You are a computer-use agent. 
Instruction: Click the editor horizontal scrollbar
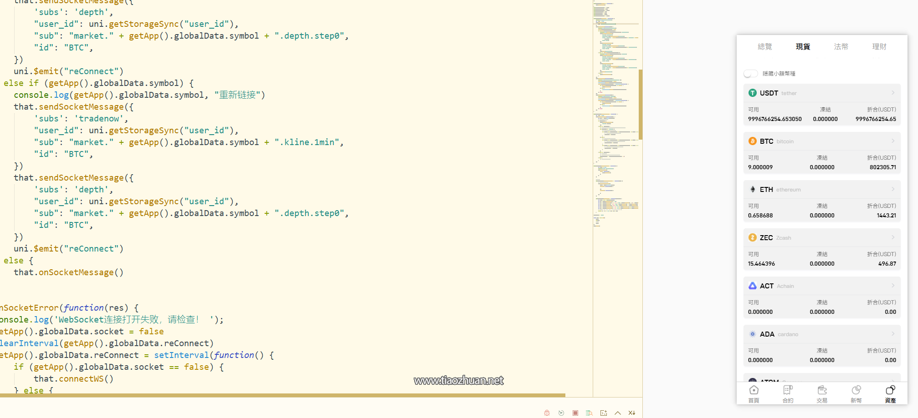click(282, 395)
